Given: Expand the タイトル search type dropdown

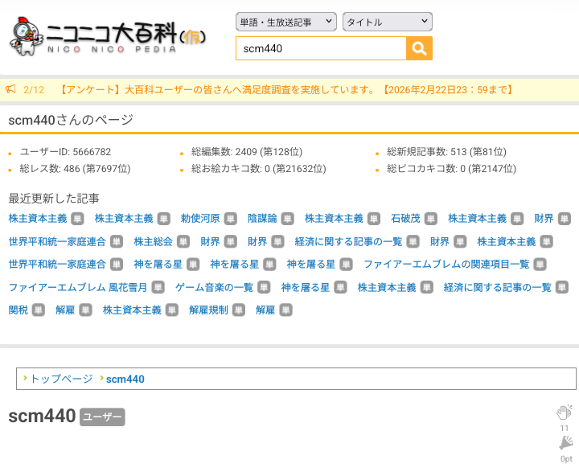Looking at the screenshot, I should click(387, 22).
